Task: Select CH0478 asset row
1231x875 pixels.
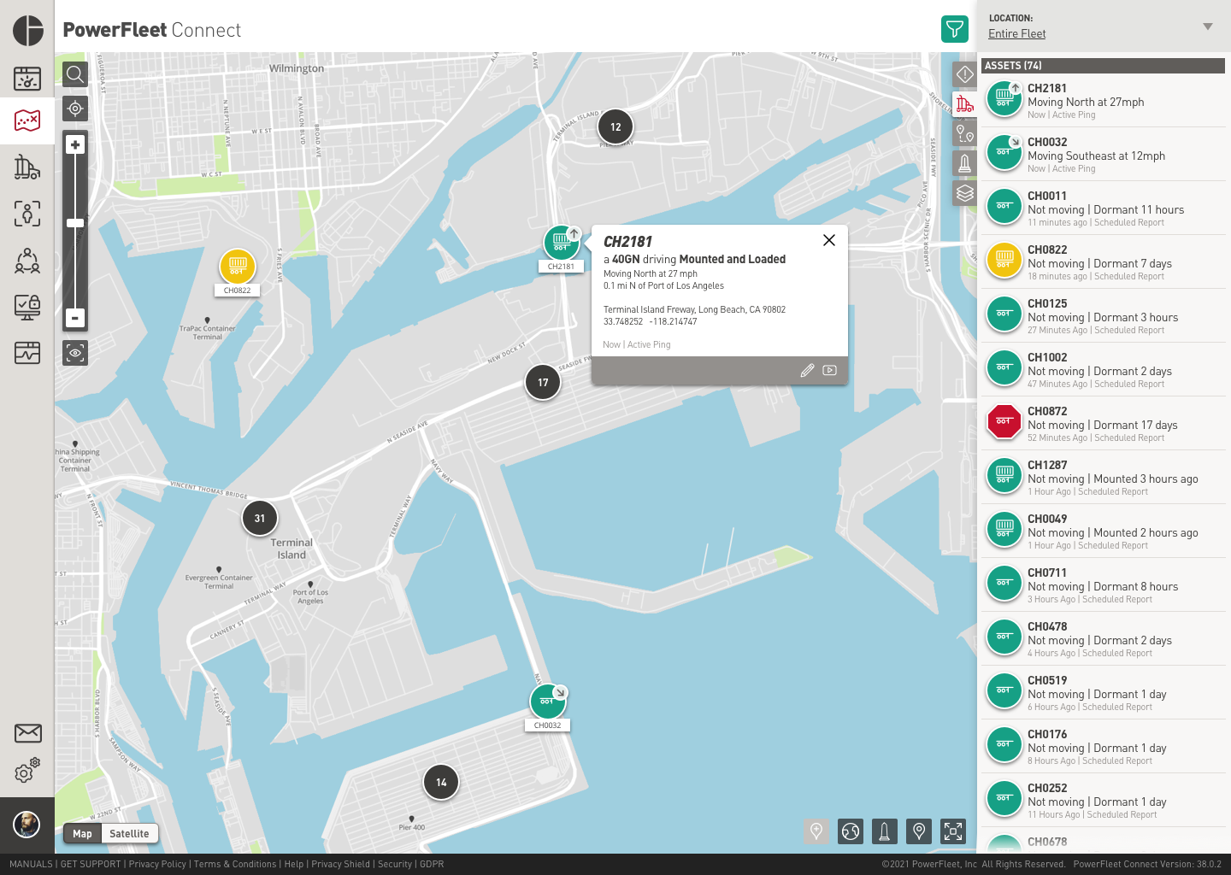Action: [1103, 639]
